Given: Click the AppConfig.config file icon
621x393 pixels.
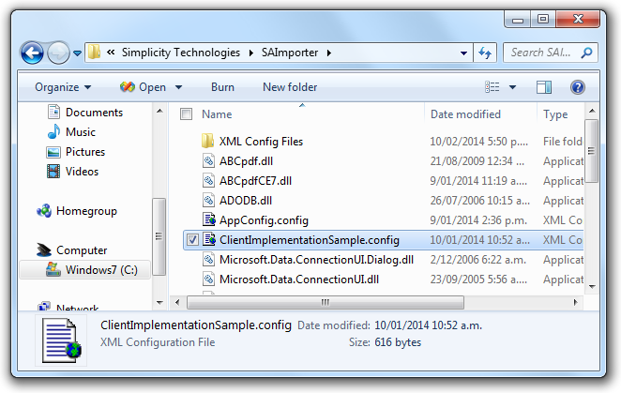Looking at the screenshot, I should coord(208,219).
